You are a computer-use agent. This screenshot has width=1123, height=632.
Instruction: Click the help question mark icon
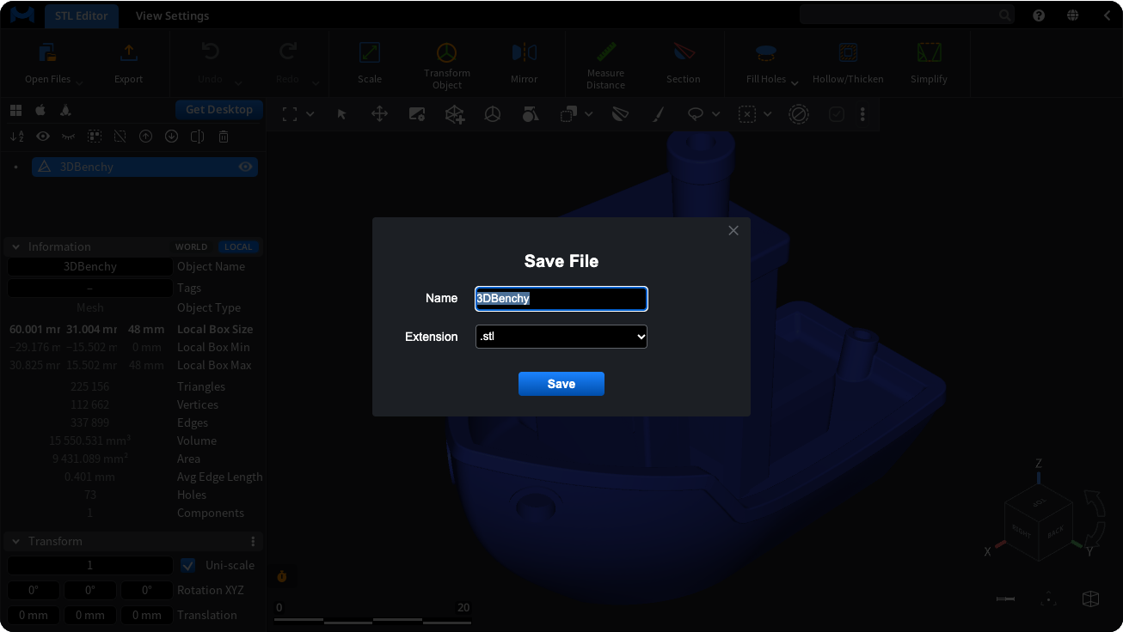1039,15
